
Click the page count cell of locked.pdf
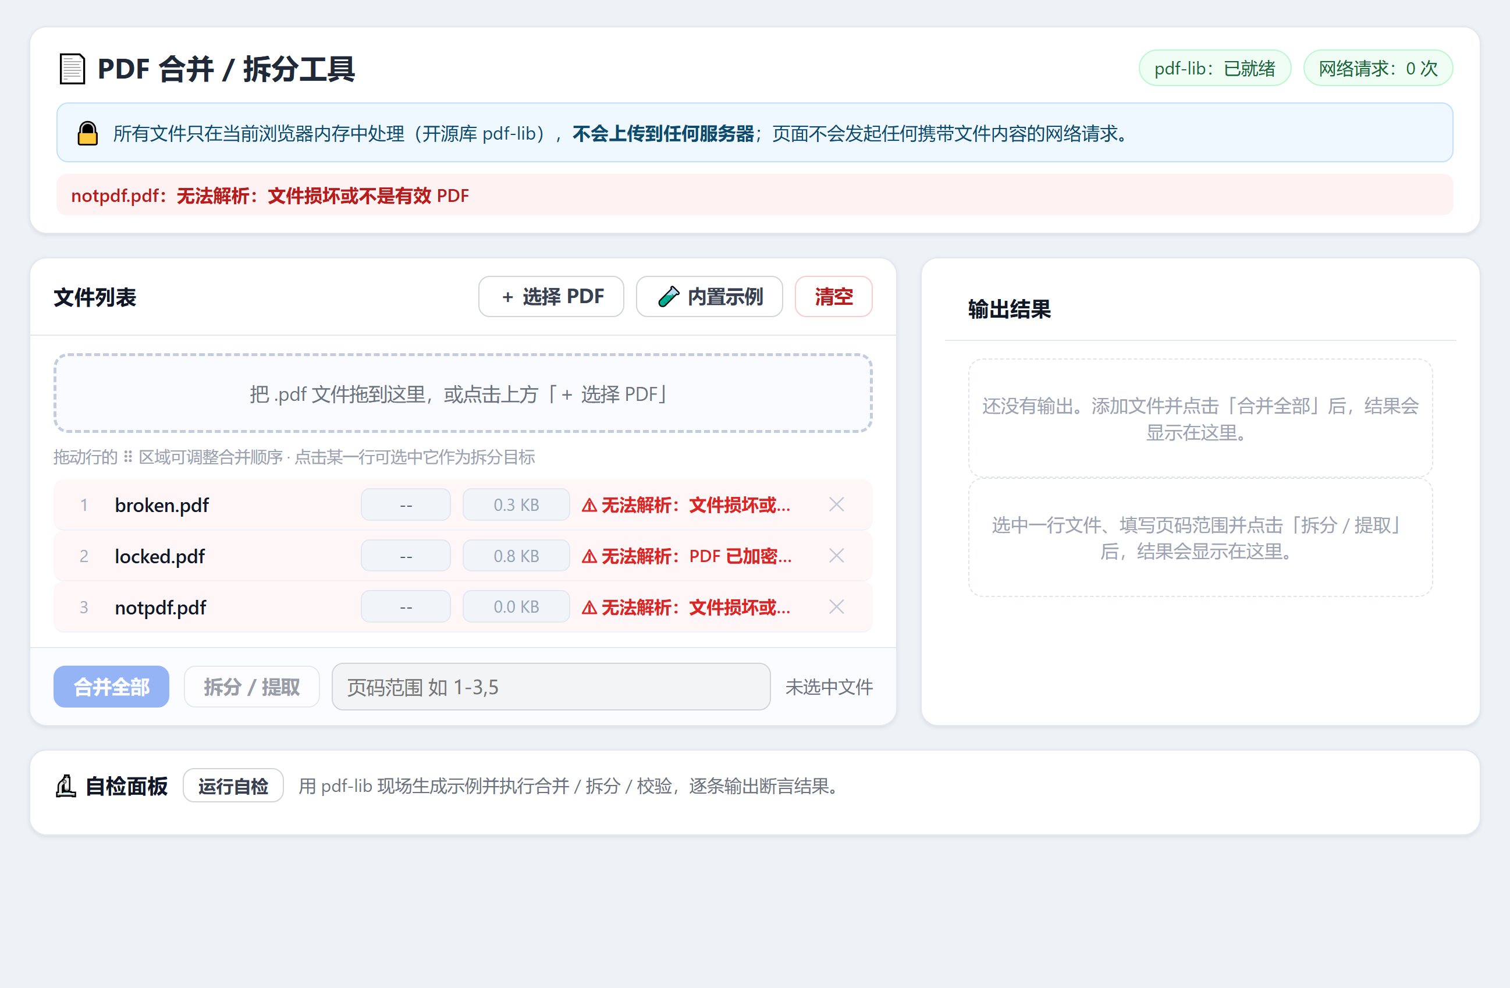pos(406,556)
